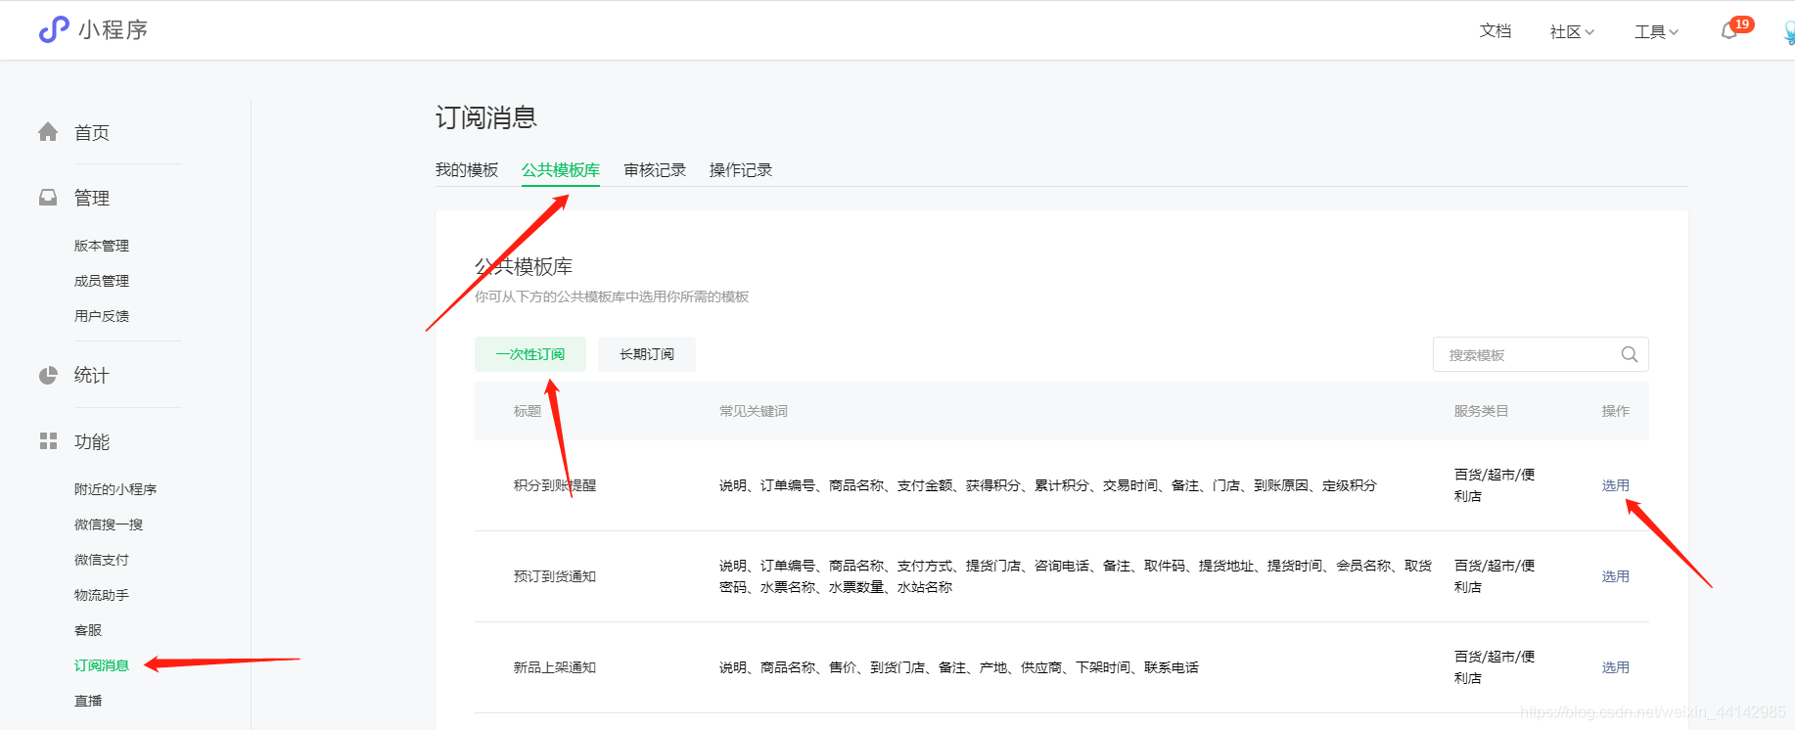Open 管理 section label in sidebar
Screen dimensions: 1795x730
[92, 199]
